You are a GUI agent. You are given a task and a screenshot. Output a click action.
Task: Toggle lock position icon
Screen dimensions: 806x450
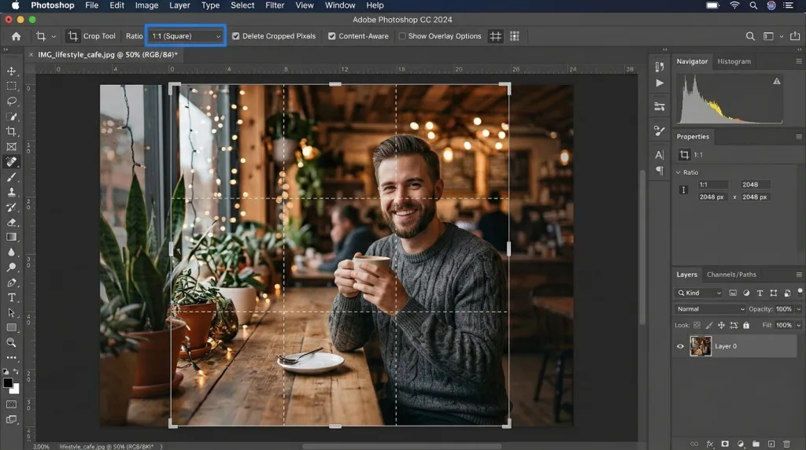pos(721,325)
